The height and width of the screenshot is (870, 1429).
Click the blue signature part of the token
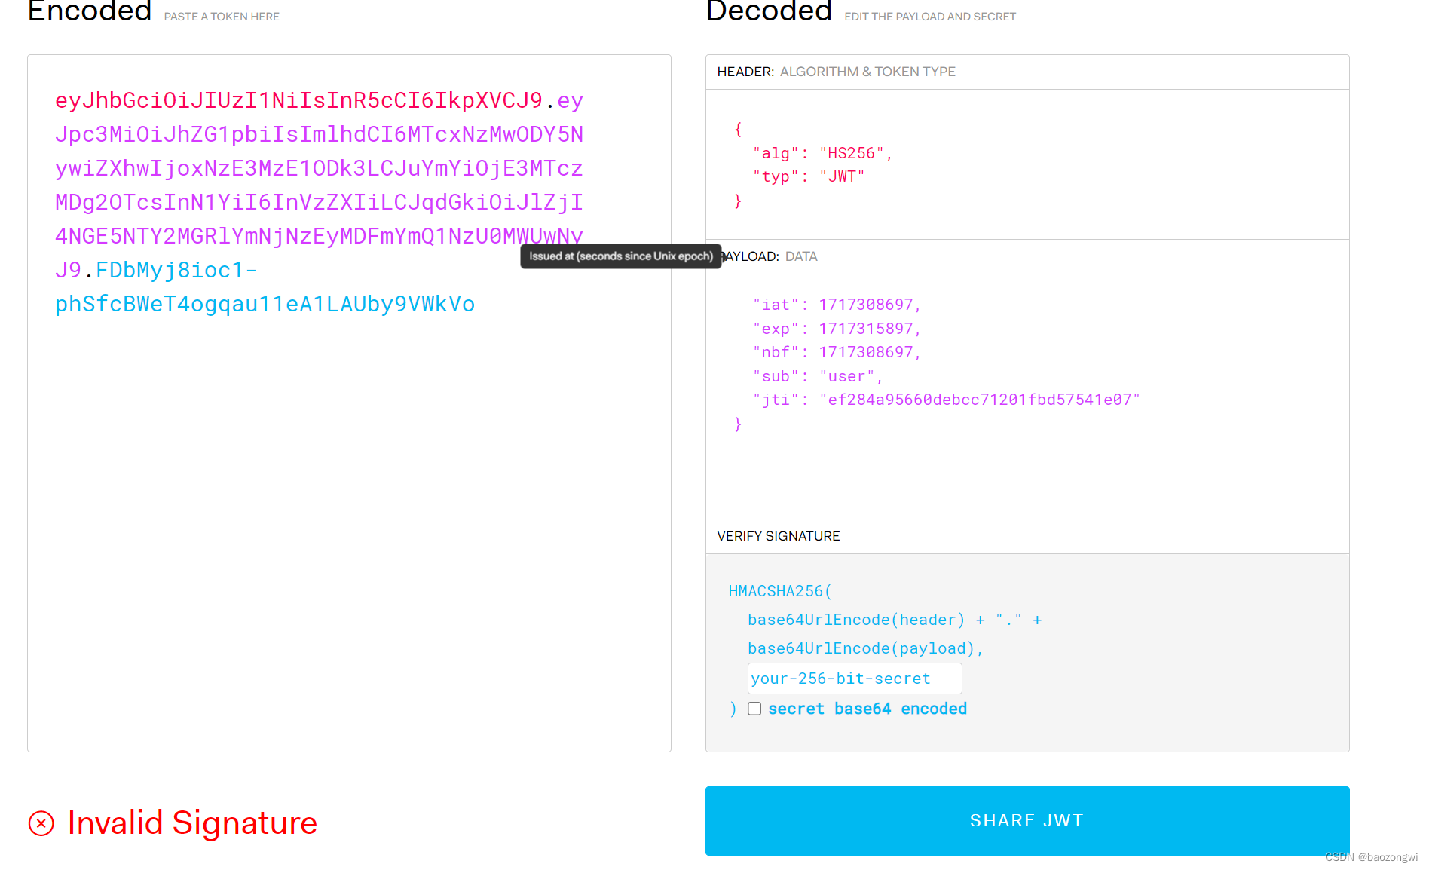(x=265, y=287)
